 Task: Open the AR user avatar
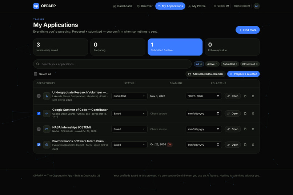coord(257,6)
